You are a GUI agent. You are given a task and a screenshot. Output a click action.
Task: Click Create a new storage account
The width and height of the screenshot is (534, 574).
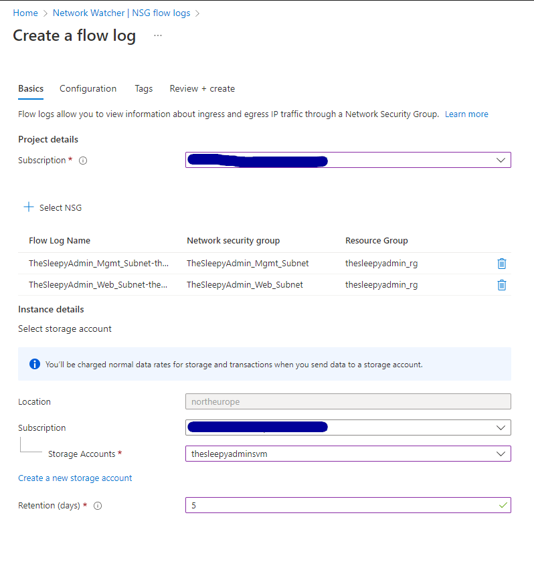(75, 478)
